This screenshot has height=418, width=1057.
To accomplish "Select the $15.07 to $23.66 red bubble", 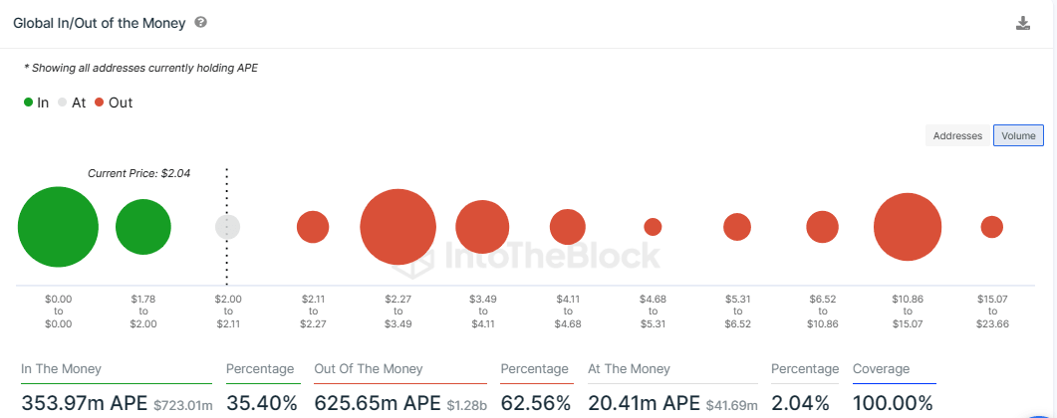I will [991, 227].
